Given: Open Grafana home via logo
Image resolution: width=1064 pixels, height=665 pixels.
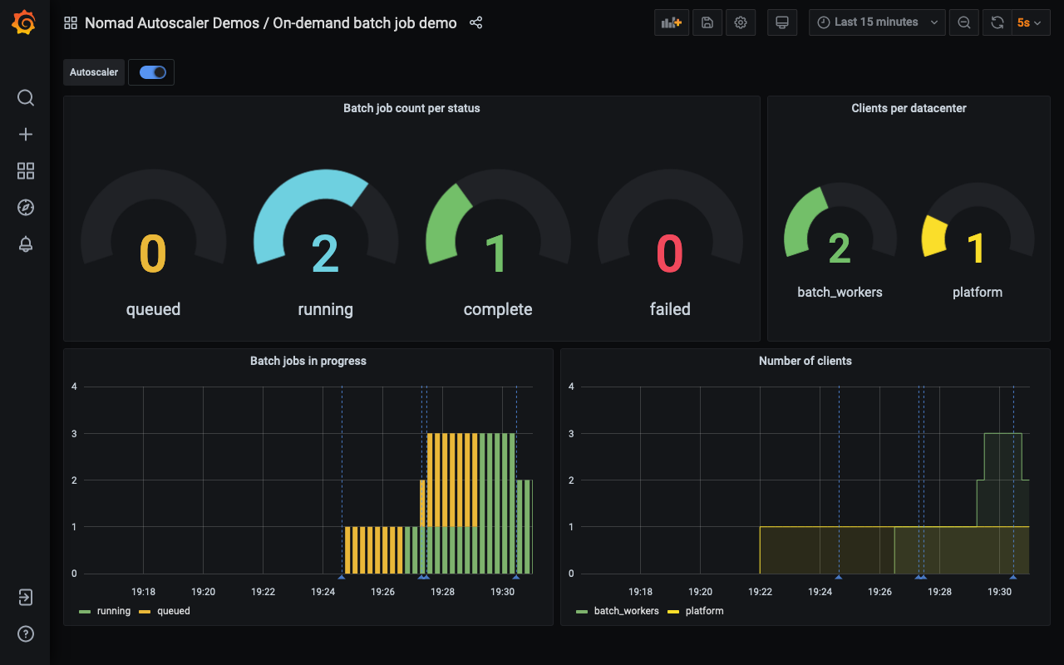Looking at the screenshot, I should click(x=25, y=23).
